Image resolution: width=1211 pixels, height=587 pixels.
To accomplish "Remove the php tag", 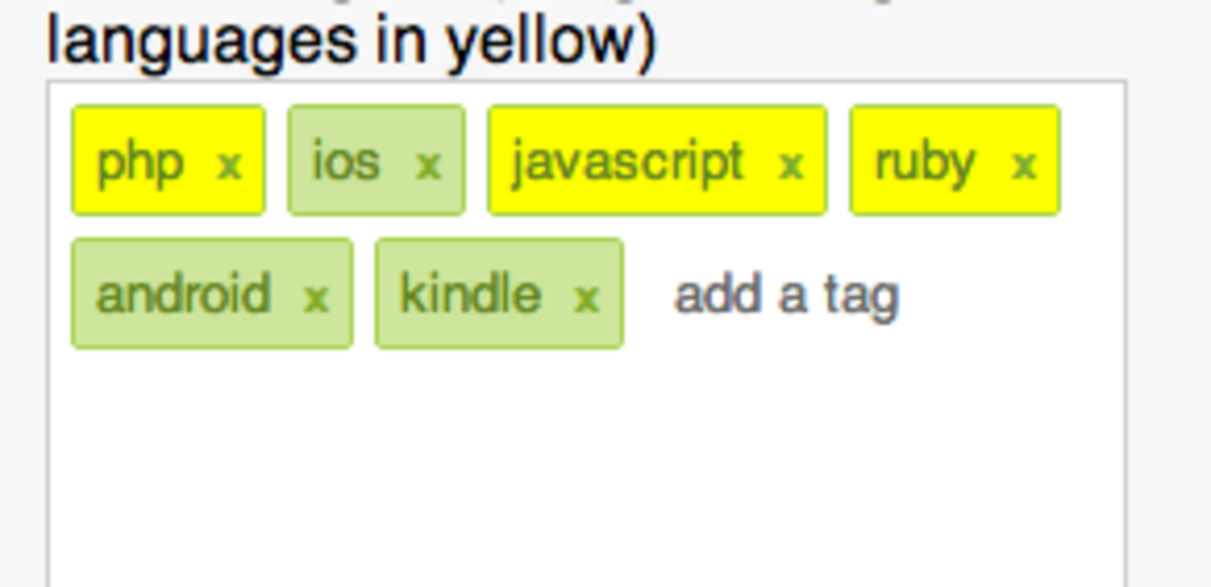I will pos(229,165).
